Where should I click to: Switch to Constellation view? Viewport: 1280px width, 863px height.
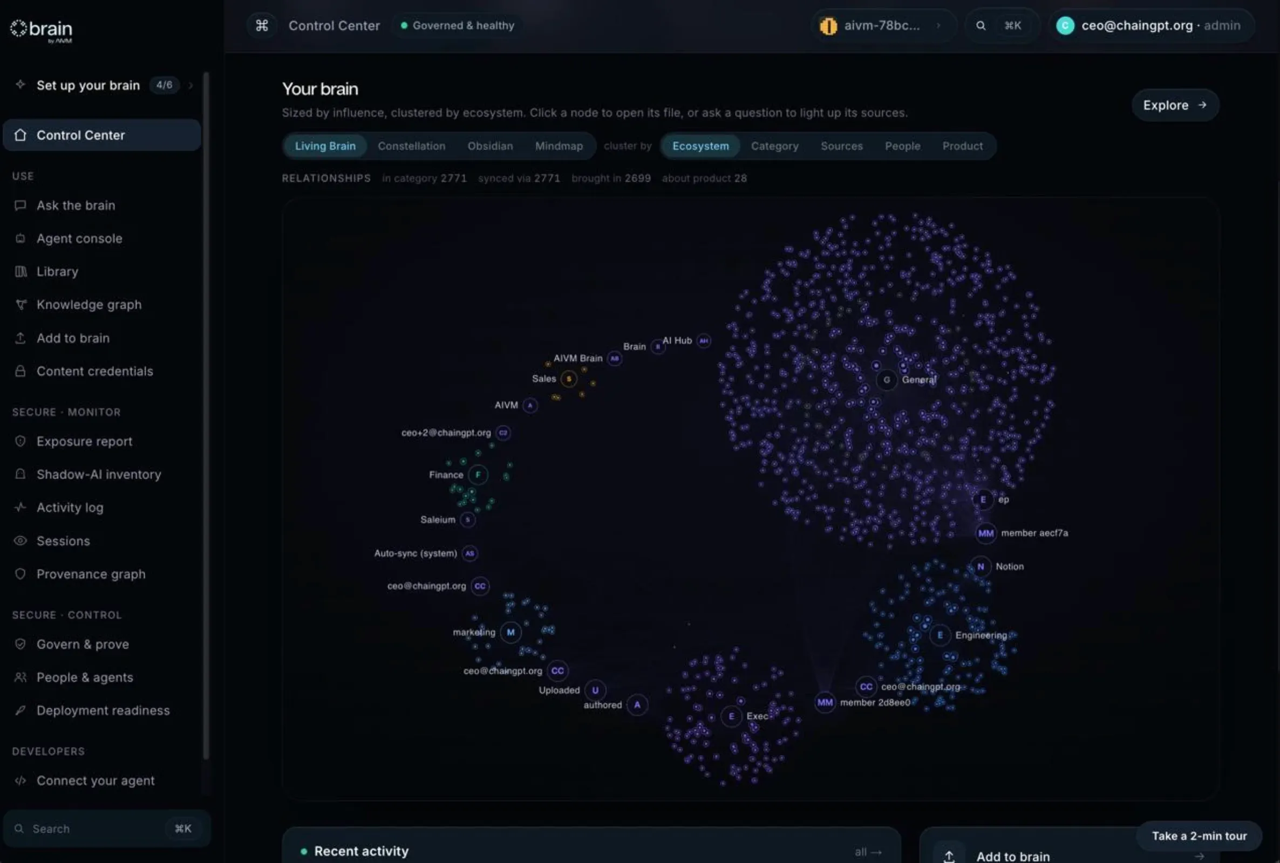(411, 146)
